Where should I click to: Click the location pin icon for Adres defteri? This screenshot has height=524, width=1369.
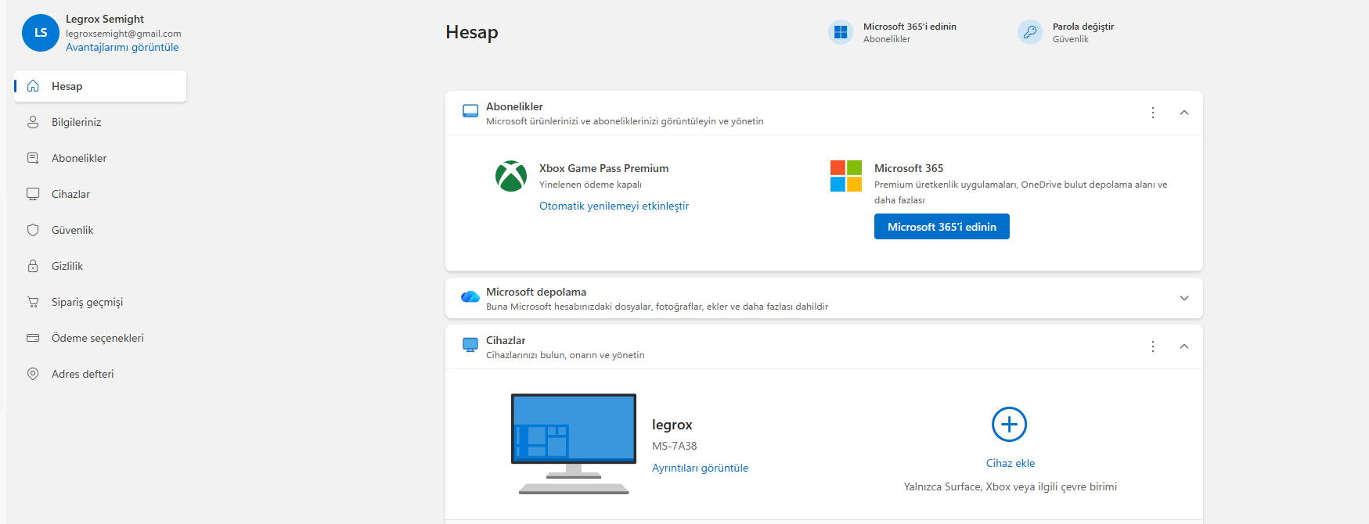(x=33, y=374)
